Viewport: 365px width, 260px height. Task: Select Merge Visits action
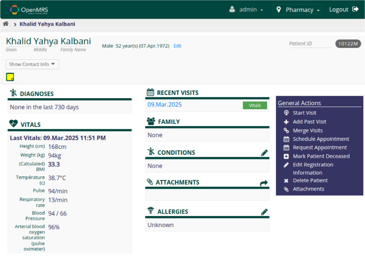307,131
